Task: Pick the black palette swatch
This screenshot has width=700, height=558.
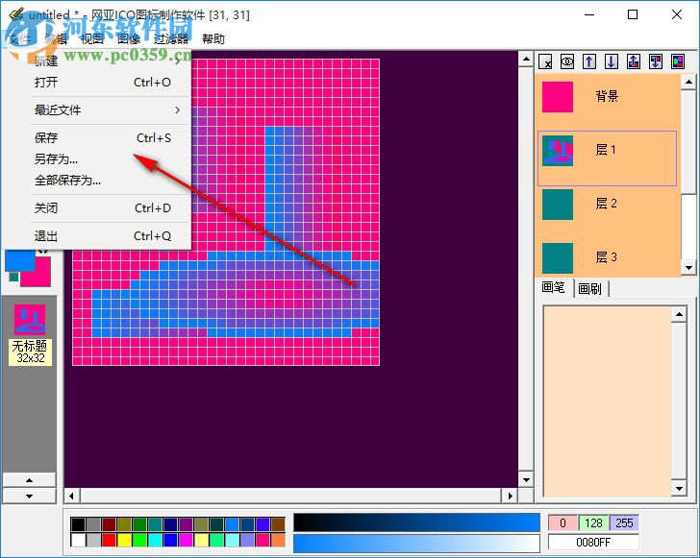Action: point(78,524)
